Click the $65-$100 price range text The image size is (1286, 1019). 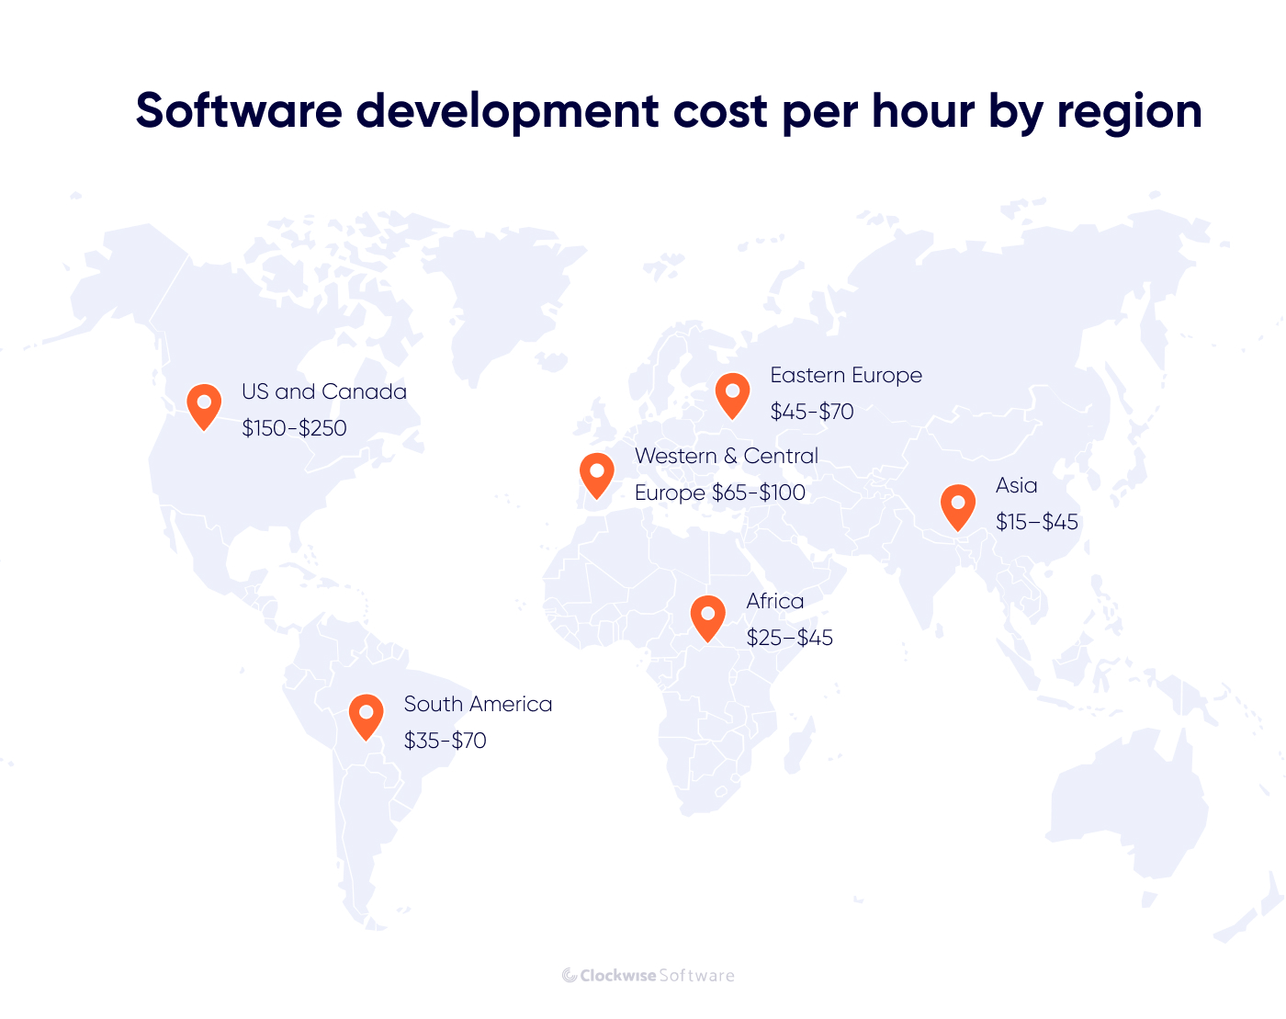pos(758,493)
